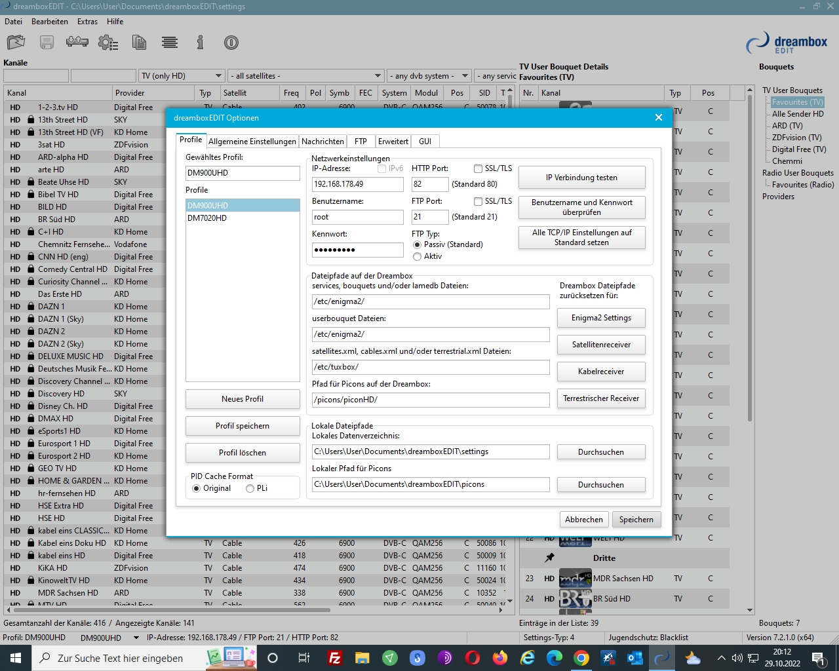Open the Extras menu
The width and height of the screenshot is (839, 671).
coord(87,22)
